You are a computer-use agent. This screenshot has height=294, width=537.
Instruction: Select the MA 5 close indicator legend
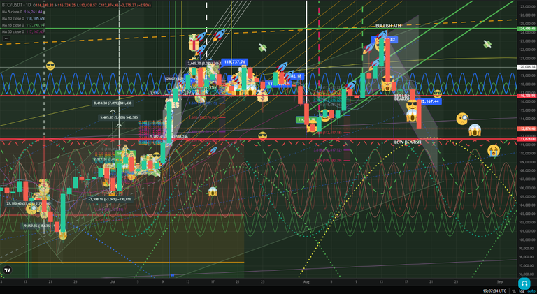coord(22,12)
